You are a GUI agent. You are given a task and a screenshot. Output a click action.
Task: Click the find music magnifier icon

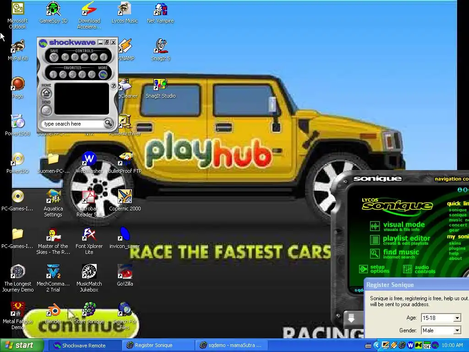375,254
